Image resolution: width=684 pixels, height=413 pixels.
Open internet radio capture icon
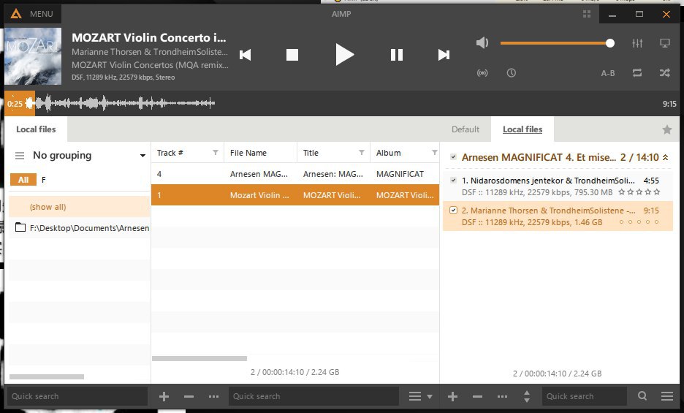(482, 73)
